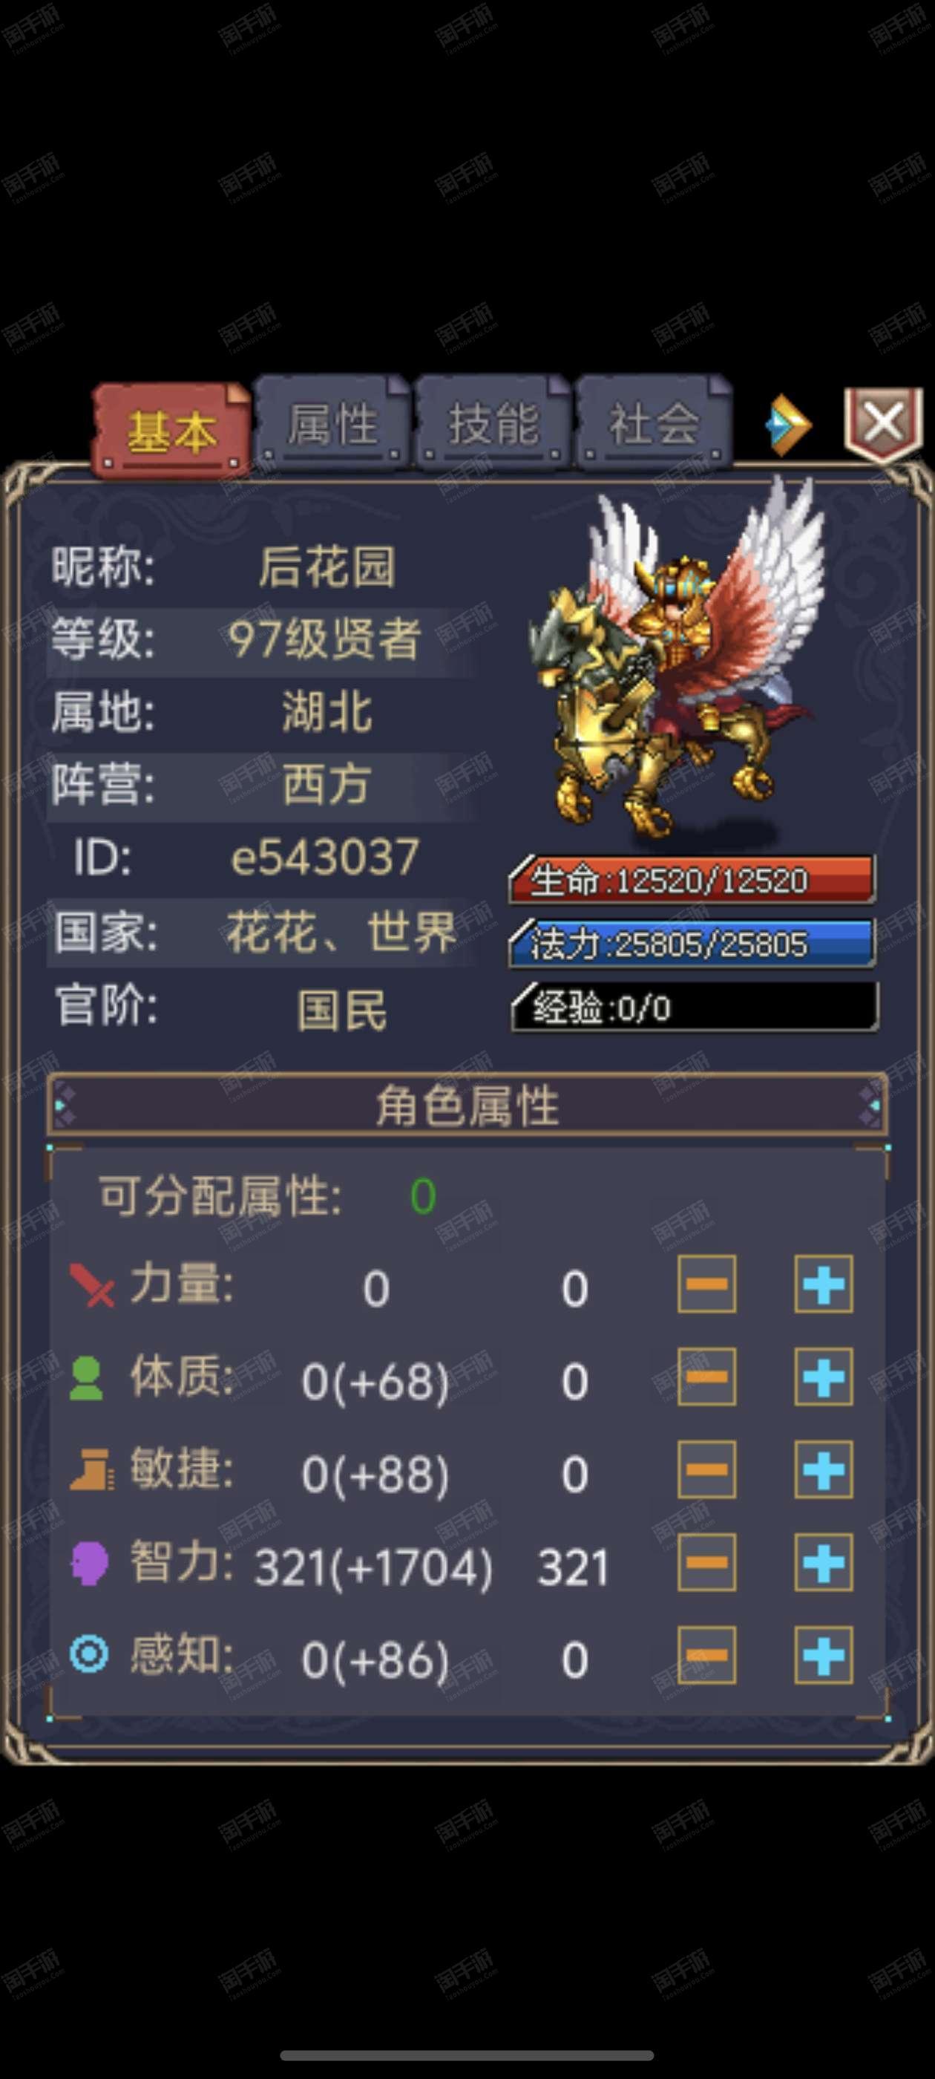Click the purple 智力 head icon
935x2079 pixels.
[89, 1562]
